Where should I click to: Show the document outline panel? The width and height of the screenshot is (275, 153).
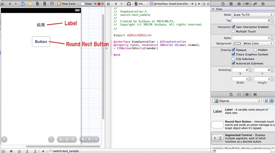(x=4, y=139)
